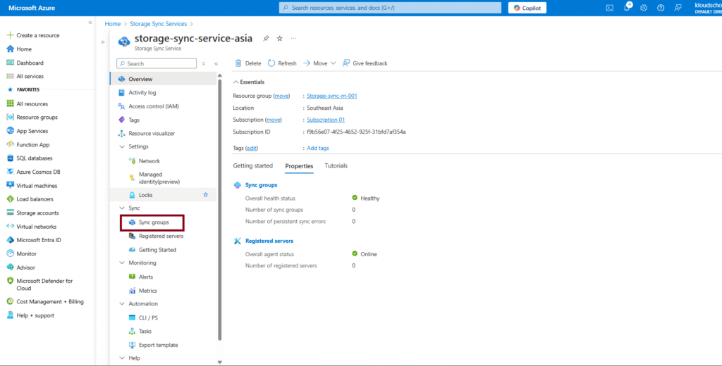Viewport: 722px width, 366px height.
Task: Open Sync groups in the sidebar
Action: (x=153, y=222)
